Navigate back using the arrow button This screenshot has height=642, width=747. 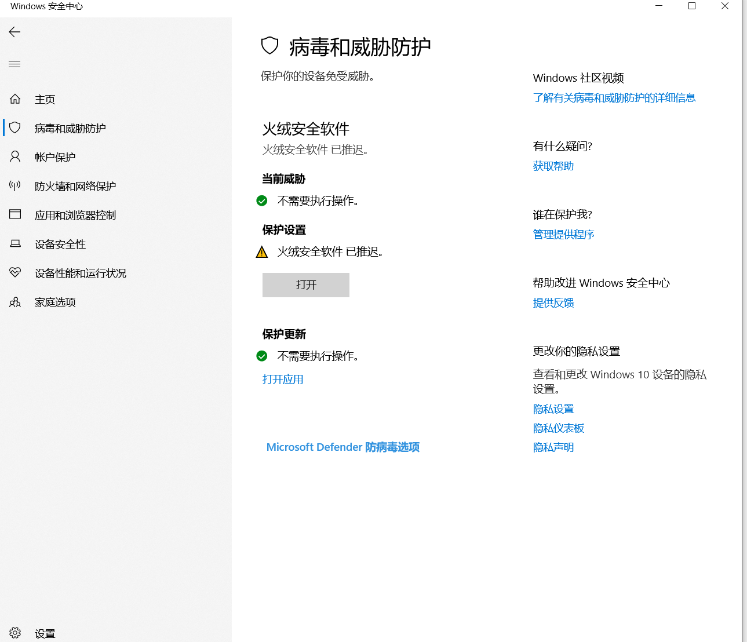[14, 32]
